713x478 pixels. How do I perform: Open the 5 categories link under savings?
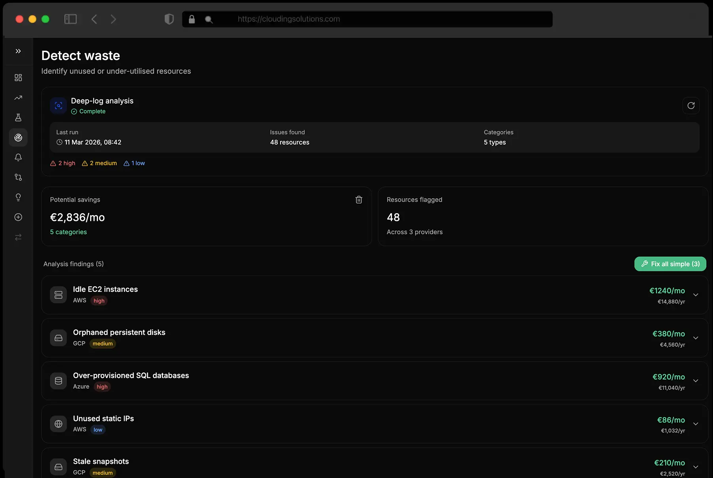(68, 232)
